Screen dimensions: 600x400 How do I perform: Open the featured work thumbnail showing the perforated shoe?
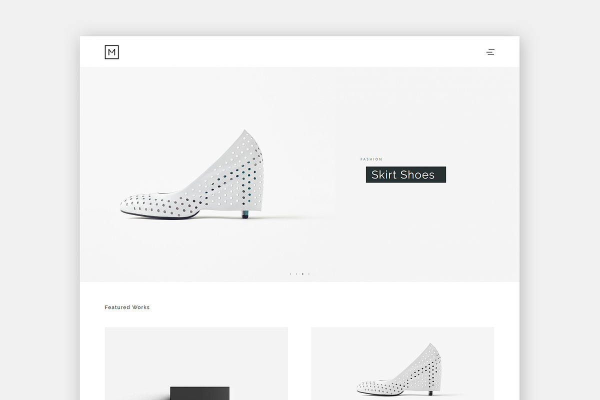402,363
